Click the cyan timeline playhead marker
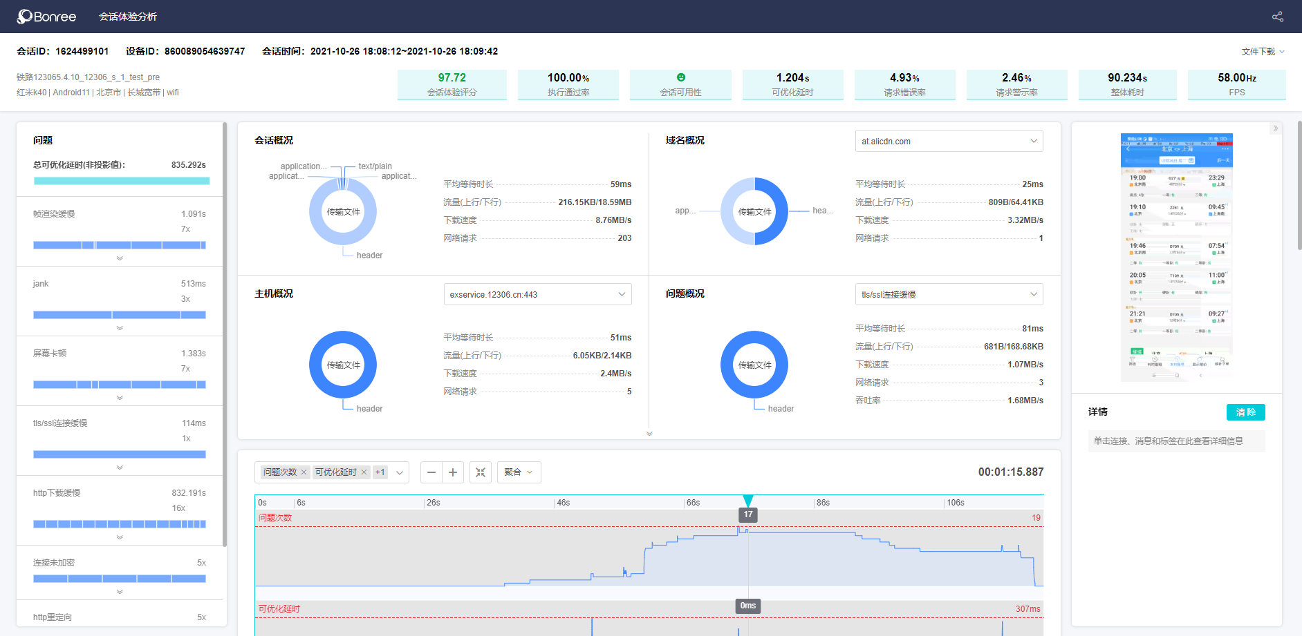 tap(747, 501)
